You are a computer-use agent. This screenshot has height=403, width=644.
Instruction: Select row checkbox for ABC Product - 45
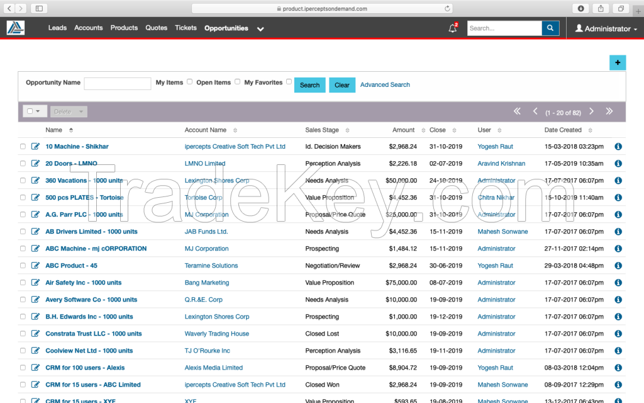click(x=23, y=266)
